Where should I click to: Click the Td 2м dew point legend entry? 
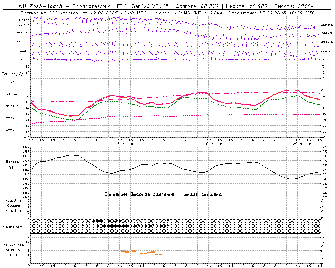(12, 94)
